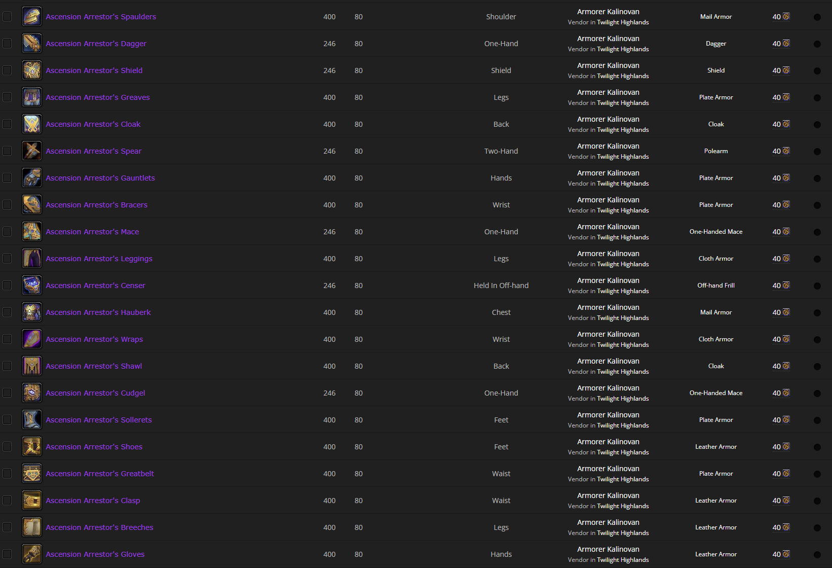Check the box for Ascension Arrestor's Shawl

coord(7,366)
